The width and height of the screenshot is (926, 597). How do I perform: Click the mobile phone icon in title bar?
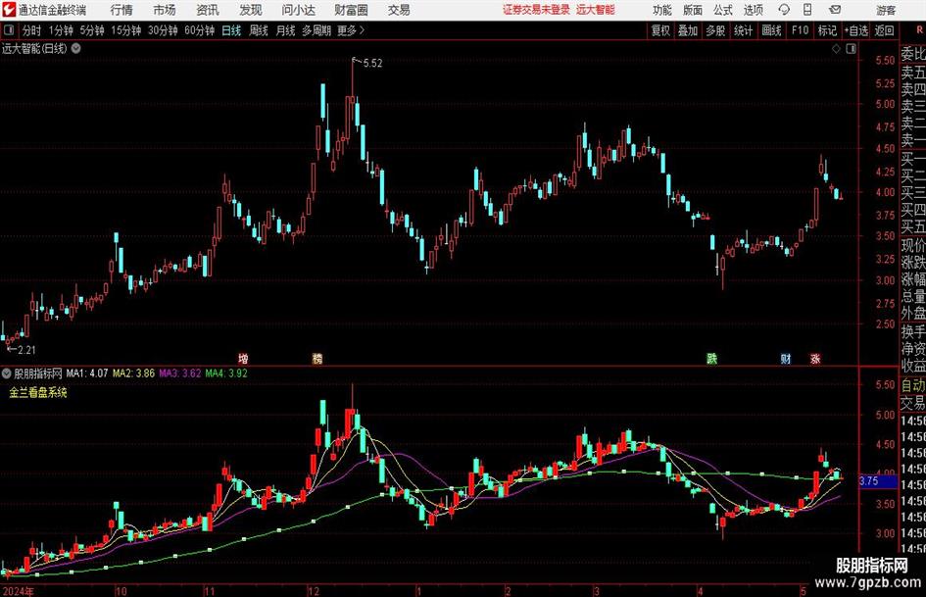807,10
